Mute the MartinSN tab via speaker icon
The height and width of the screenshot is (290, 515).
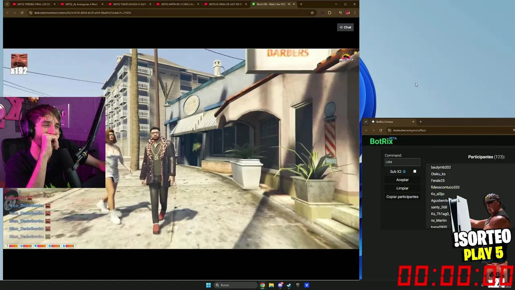289,4
